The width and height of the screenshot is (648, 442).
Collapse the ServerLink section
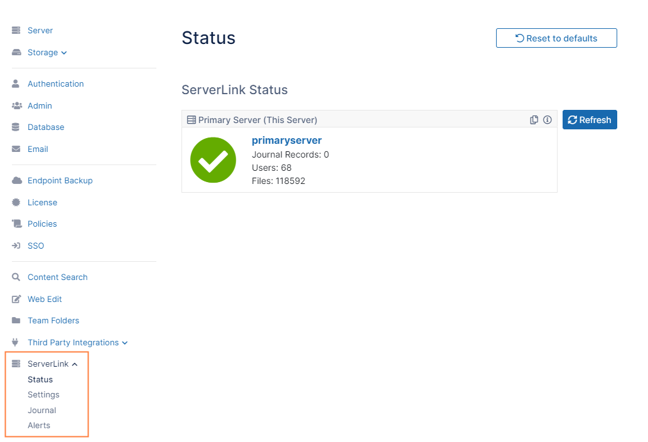coord(53,364)
